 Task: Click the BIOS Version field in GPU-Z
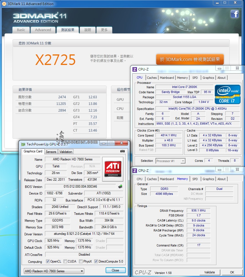pyautogui.click(x=80, y=187)
